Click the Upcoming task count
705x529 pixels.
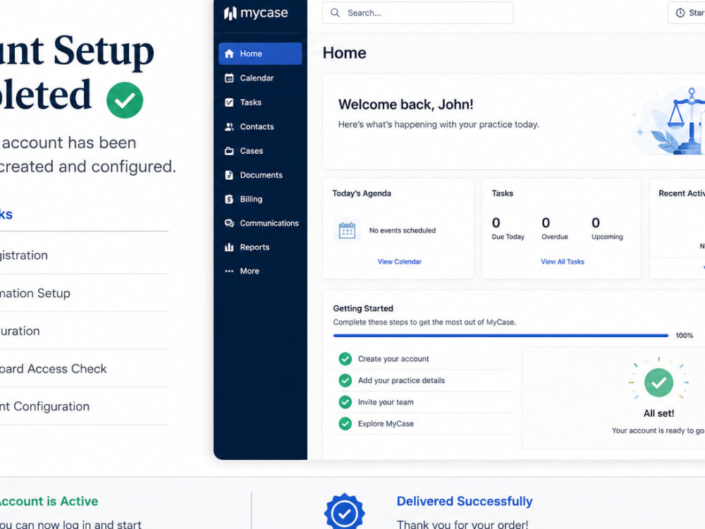pos(596,223)
